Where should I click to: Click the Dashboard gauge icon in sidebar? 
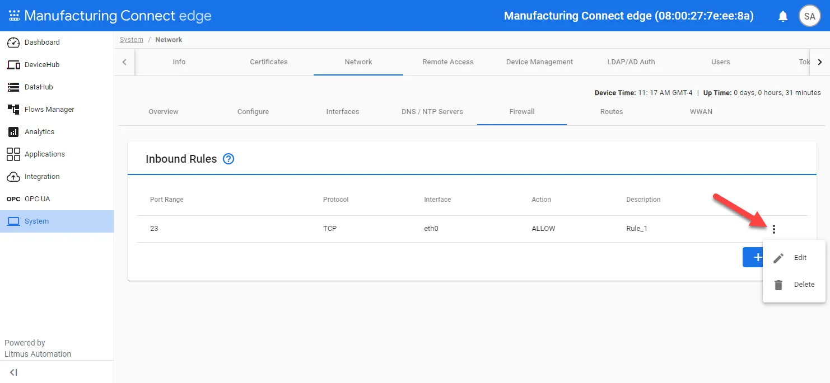[x=13, y=42]
